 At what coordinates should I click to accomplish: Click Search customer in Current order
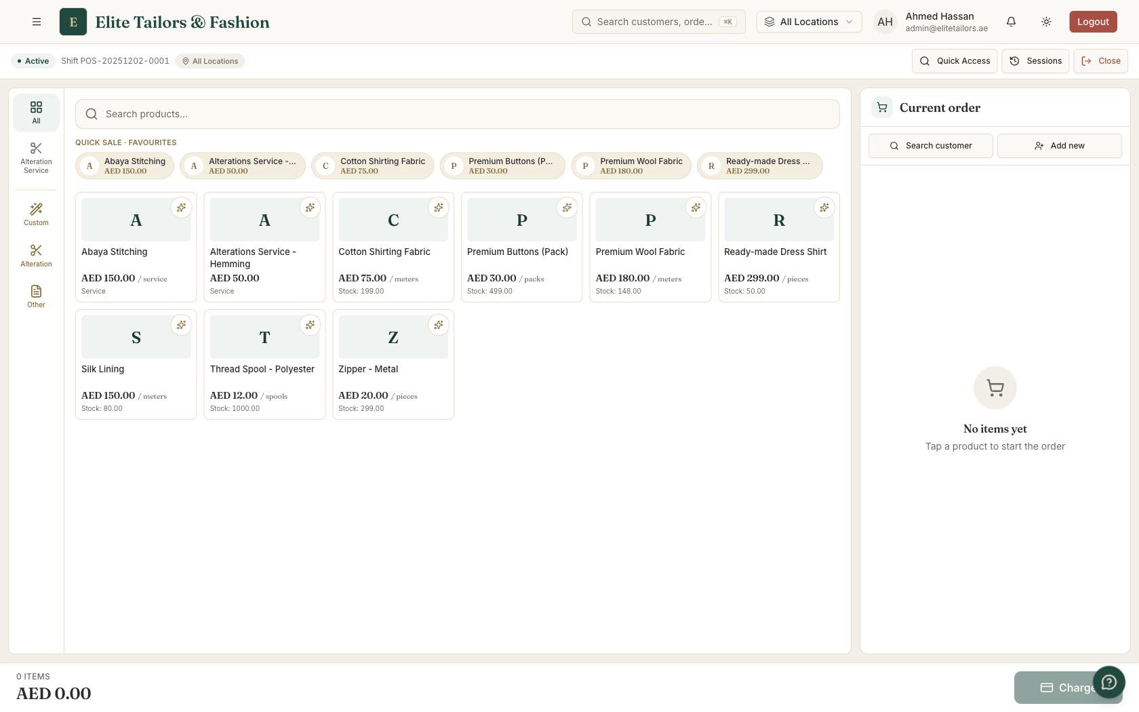pos(931,146)
